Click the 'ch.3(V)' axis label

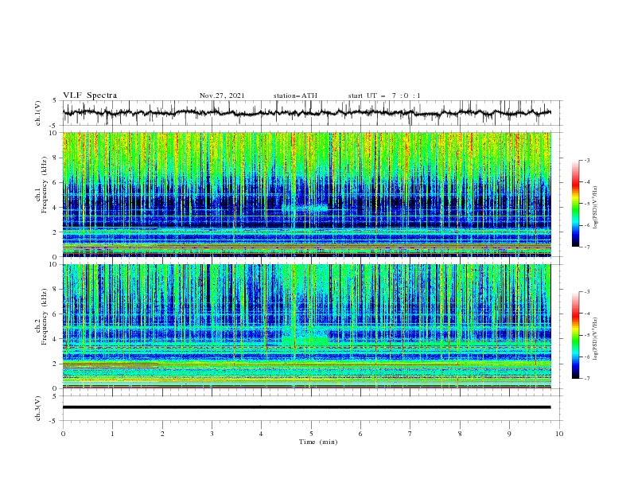click(38, 408)
